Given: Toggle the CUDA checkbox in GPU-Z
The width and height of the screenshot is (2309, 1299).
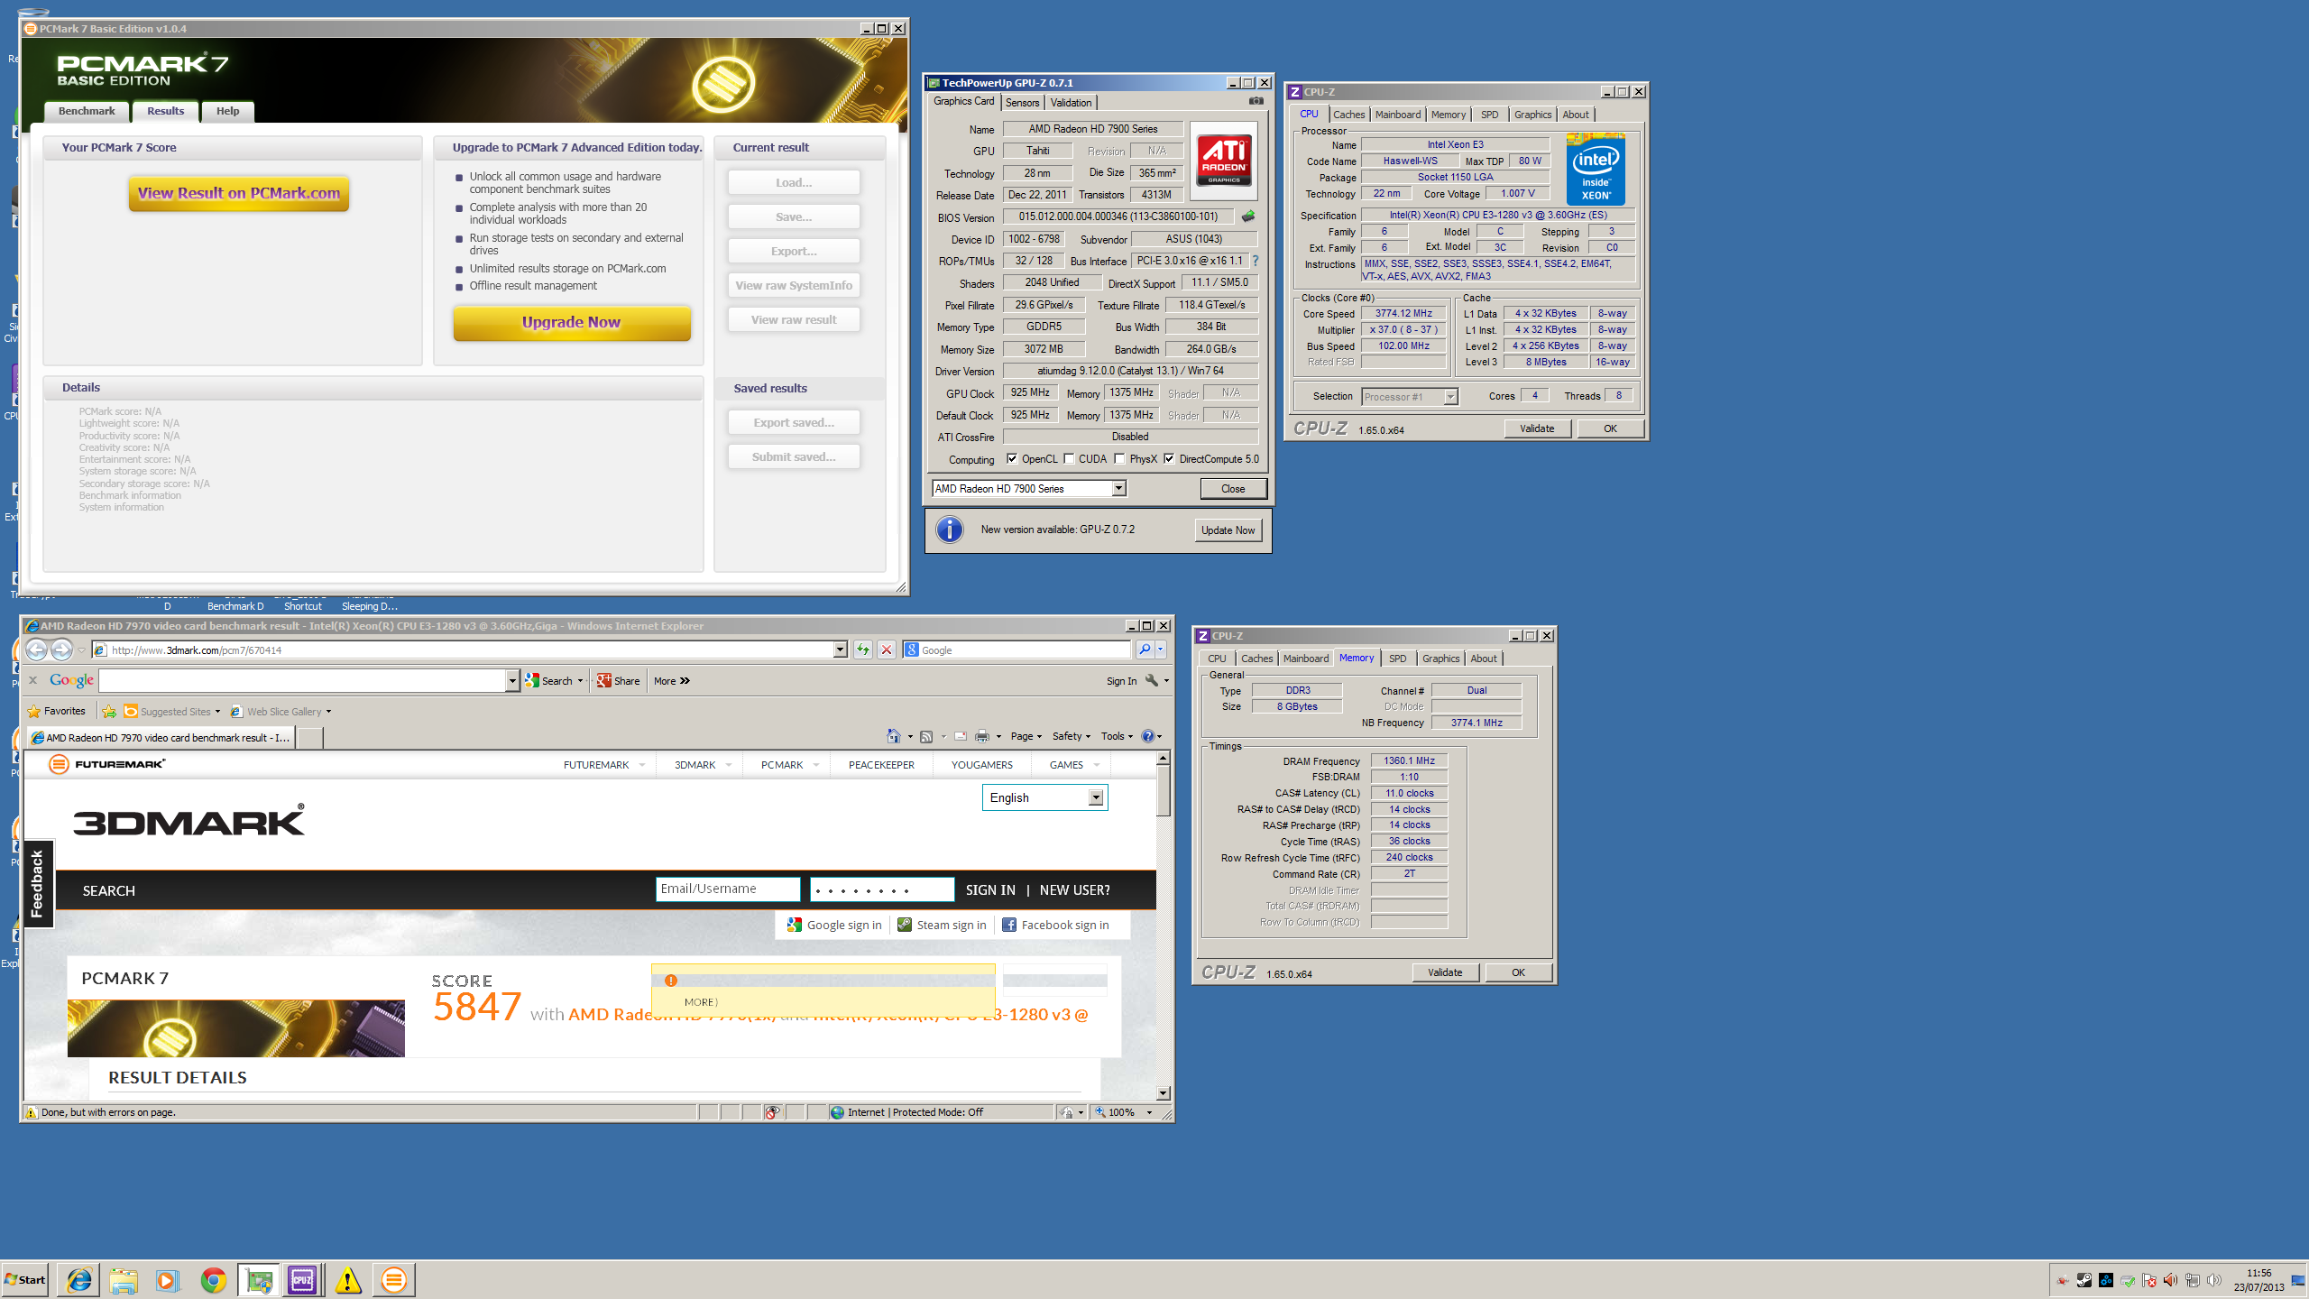Looking at the screenshot, I should point(1069,458).
